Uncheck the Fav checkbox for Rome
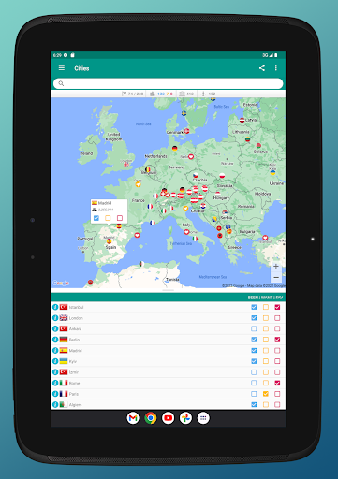Screen dimensions: 338x479 [x=277, y=383]
